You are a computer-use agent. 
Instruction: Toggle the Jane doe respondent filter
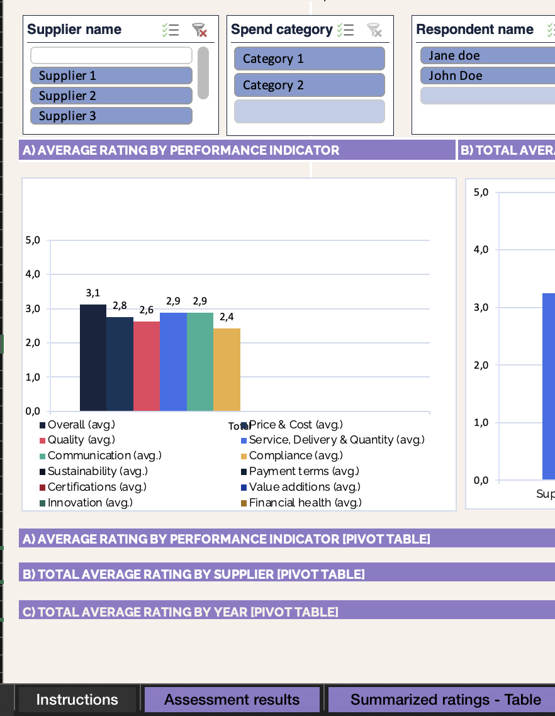click(x=486, y=55)
